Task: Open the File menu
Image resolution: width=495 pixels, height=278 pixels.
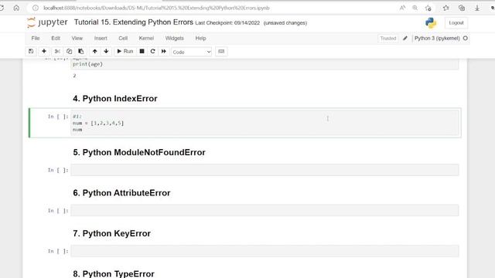Action: (x=36, y=38)
